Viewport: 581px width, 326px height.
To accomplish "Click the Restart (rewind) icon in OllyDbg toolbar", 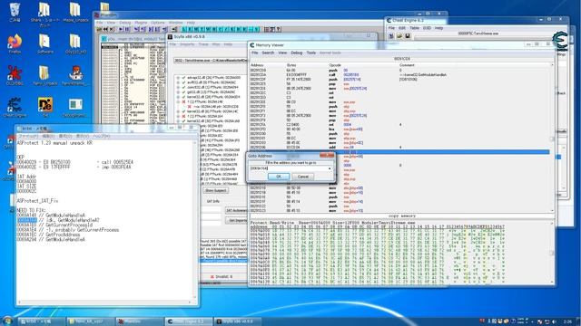I will (x=105, y=29).
